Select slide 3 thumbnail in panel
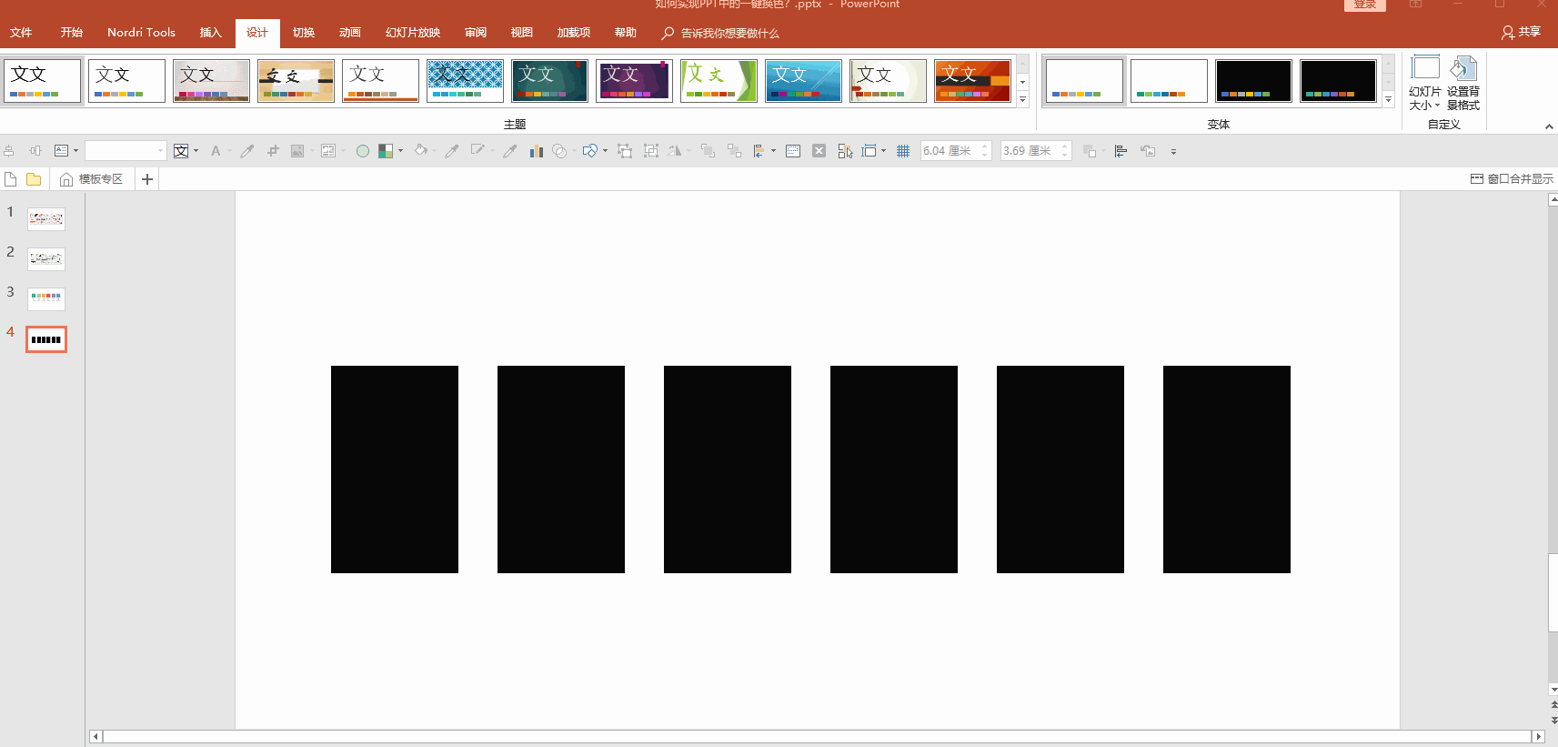 [x=46, y=298]
